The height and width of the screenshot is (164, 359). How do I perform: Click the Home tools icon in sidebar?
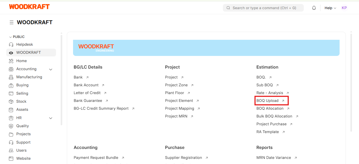[x=11, y=61]
